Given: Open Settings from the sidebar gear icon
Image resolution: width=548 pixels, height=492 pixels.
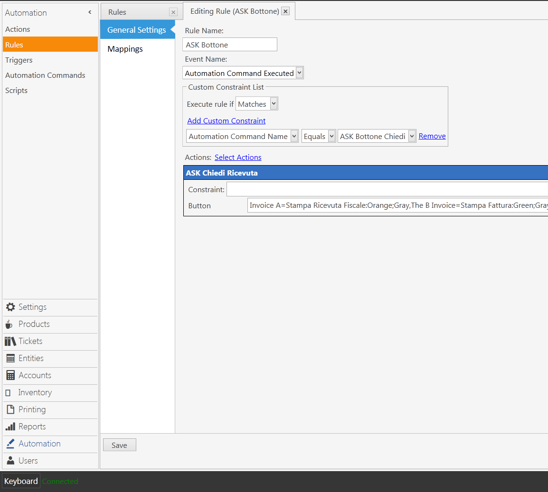Looking at the screenshot, I should click(x=10, y=307).
